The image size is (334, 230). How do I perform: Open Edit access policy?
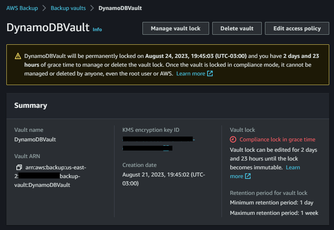coord(297,28)
